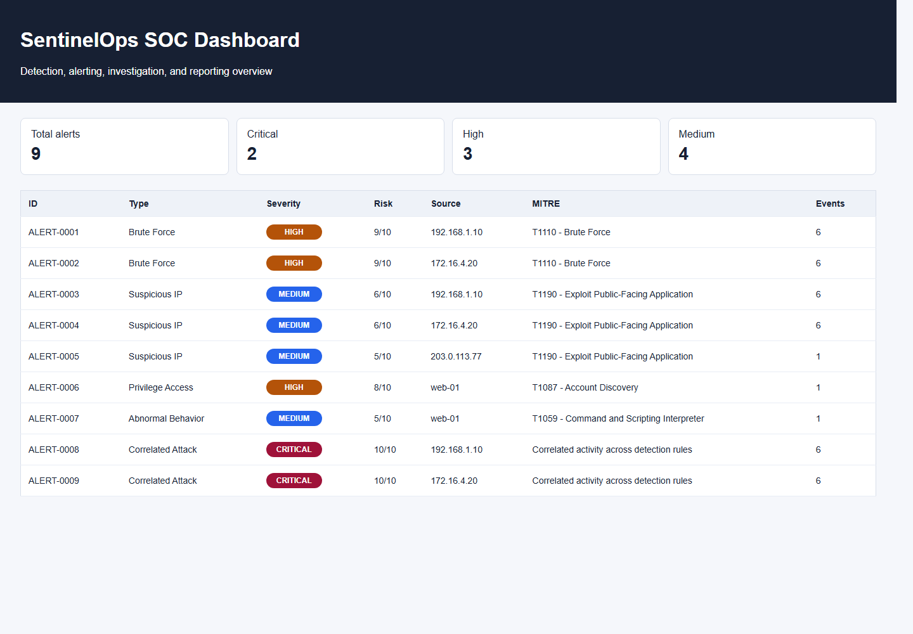Open the ALERT-0009 row ID
The height and width of the screenshot is (634, 913).
click(x=54, y=481)
